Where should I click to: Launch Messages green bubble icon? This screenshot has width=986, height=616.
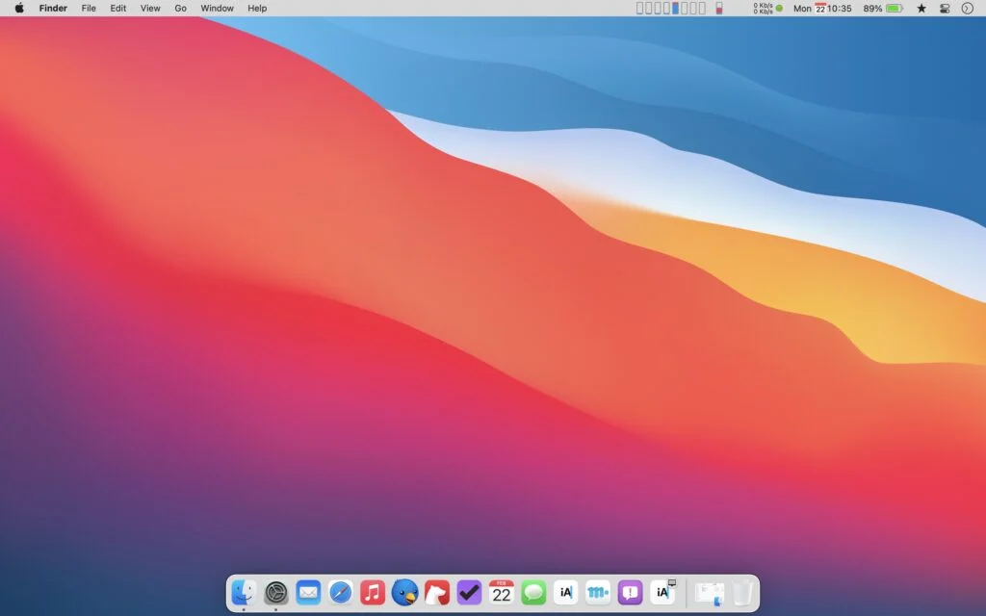coord(533,592)
